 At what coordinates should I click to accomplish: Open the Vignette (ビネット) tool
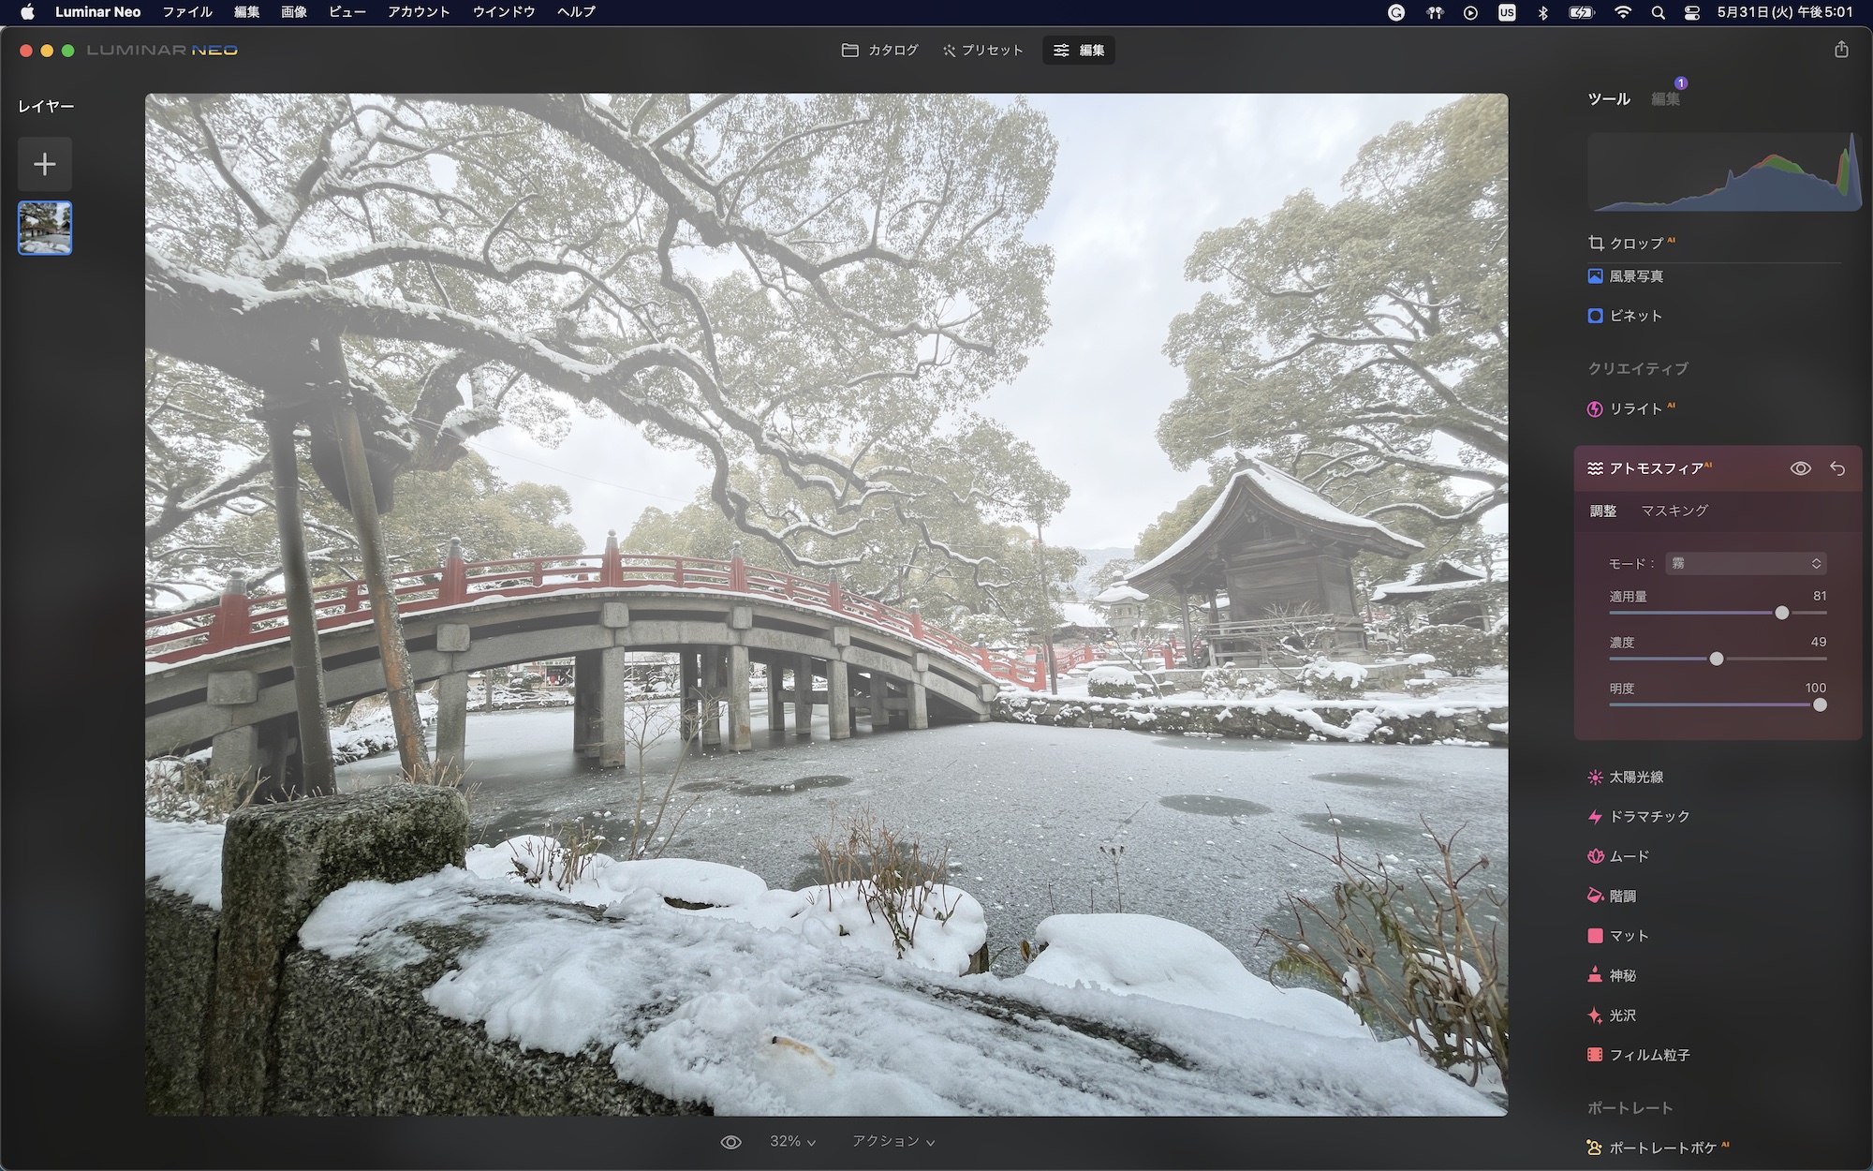tap(1635, 316)
